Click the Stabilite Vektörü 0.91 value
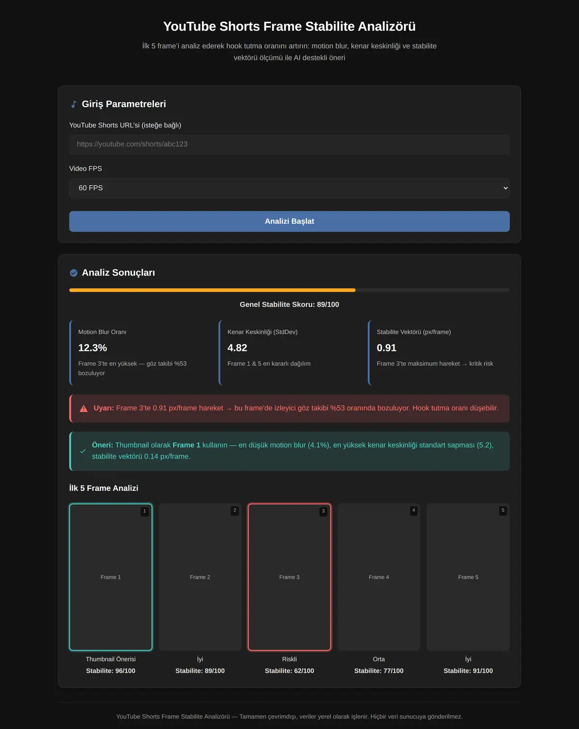The width and height of the screenshot is (579, 729). 386,348
